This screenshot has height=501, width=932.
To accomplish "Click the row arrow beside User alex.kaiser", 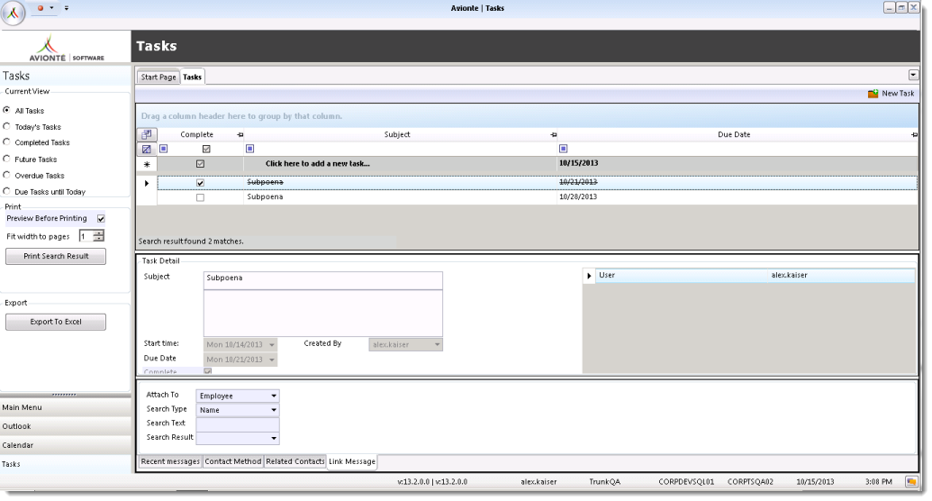I will [589, 276].
